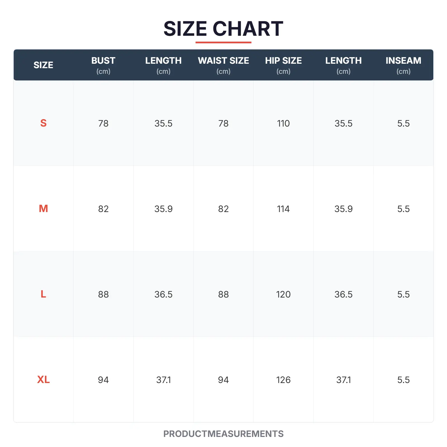Click hip size value 120
This screenshot has width=447, height=447.
pos(283,294)
